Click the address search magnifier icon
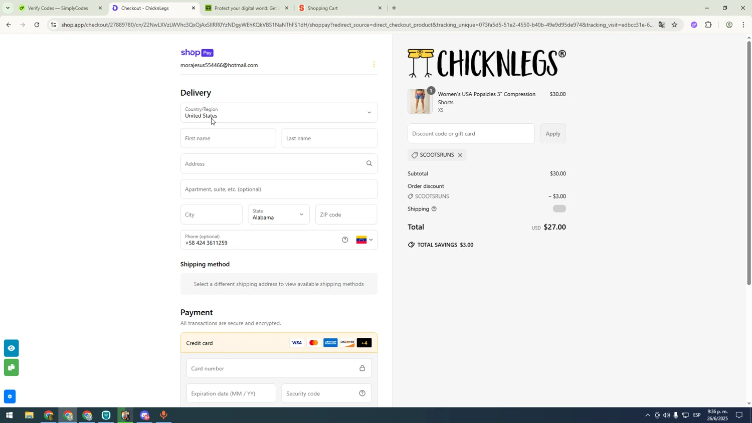Image resolution: width=752 pixels, height=423 pixels. click(369, 163)
